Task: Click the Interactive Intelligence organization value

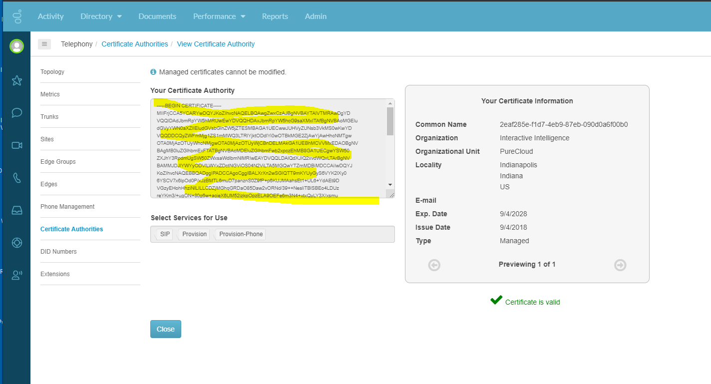Action: pyautogui.click(x=535, y=138)
